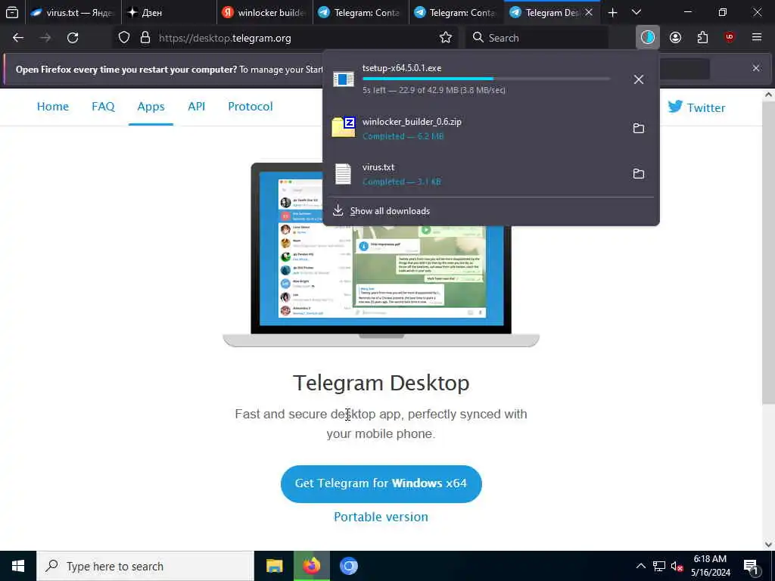Show hidden system tray icons
Viewport: 775px width, 581px height.
[x=640, y=566]
